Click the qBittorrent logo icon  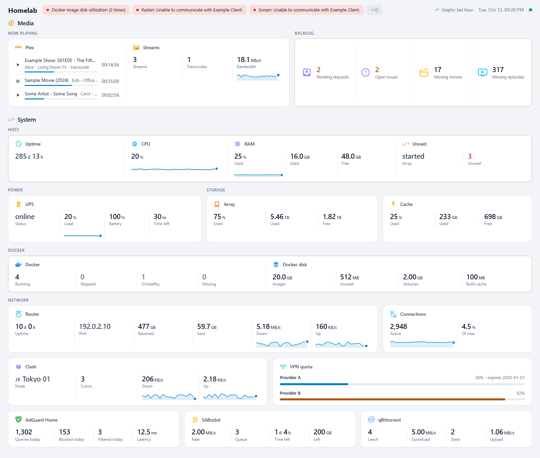coord(371,420)
